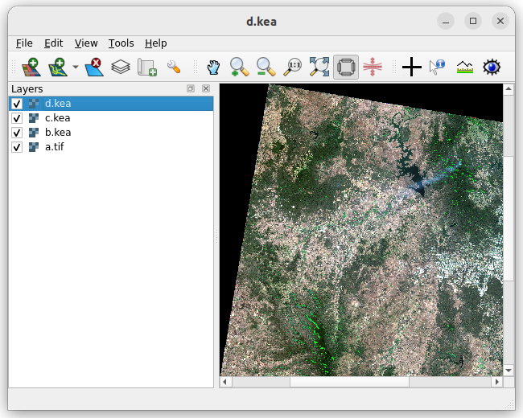
Task: Click the Remove Layer icon
Action: (x=93, y=67)
